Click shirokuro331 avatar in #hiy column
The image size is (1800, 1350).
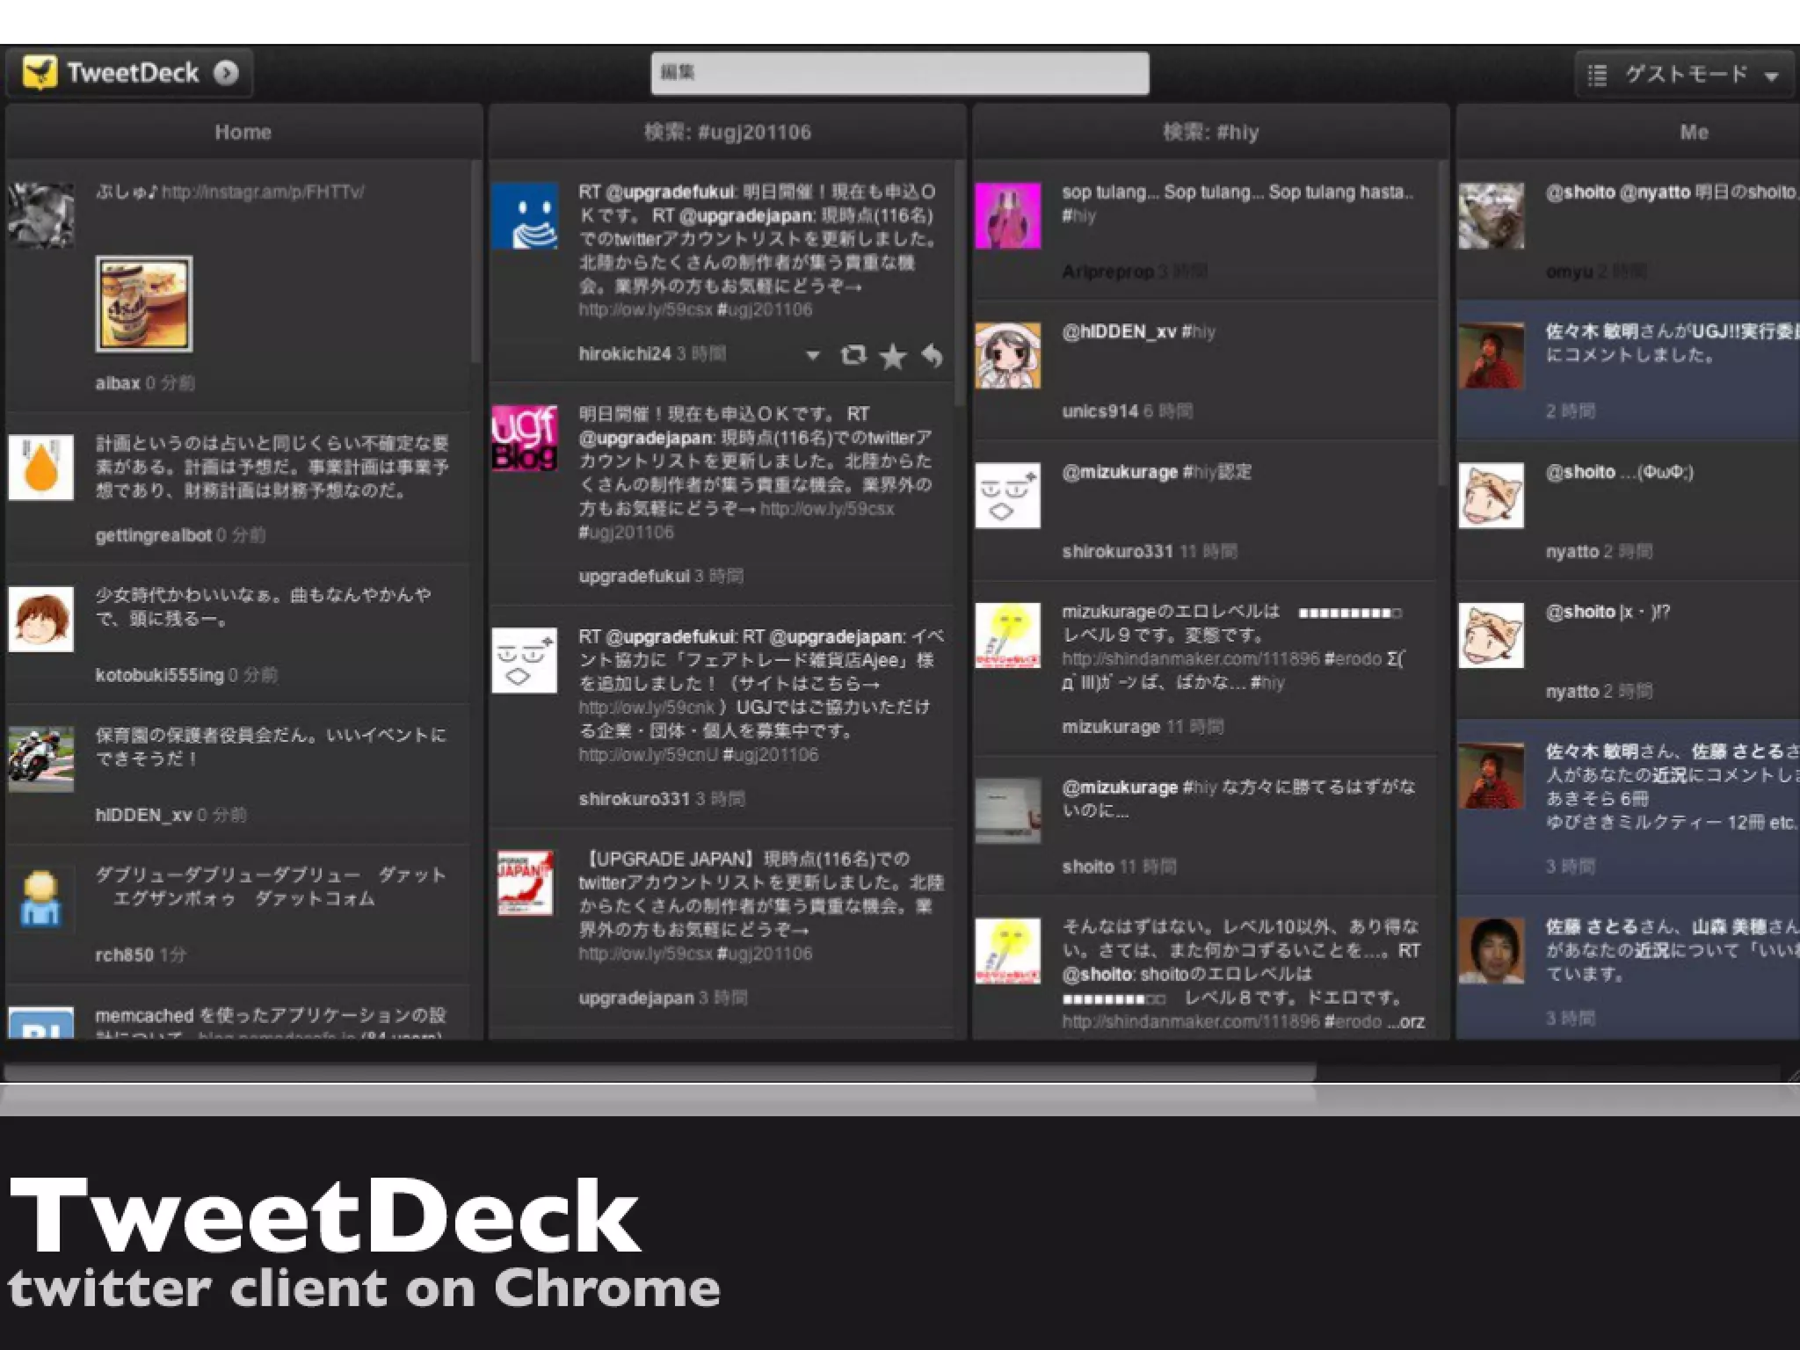click(1008, 496)
